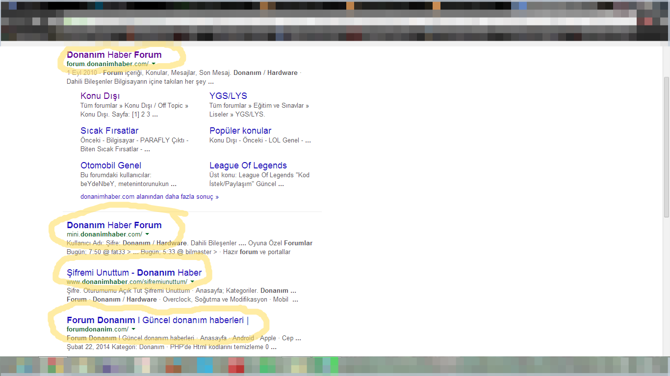Open the mini.donanimhaber.com Donanım Haber Forum result

click(114, 225)
